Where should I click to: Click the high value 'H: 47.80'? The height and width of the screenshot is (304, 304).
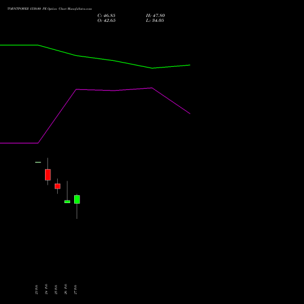click(x=156, y=16)
